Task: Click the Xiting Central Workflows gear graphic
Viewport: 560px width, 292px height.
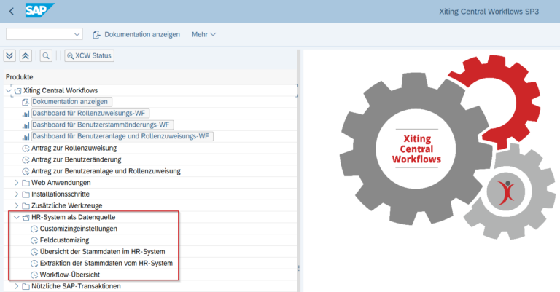Action: coord(448,146)
